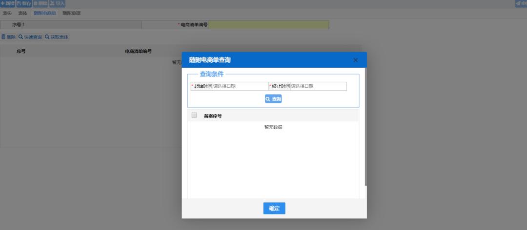This screenshot has width=527, height=230.
Task: Click the 电商清单编号 column header
Action: click(138, 51)
